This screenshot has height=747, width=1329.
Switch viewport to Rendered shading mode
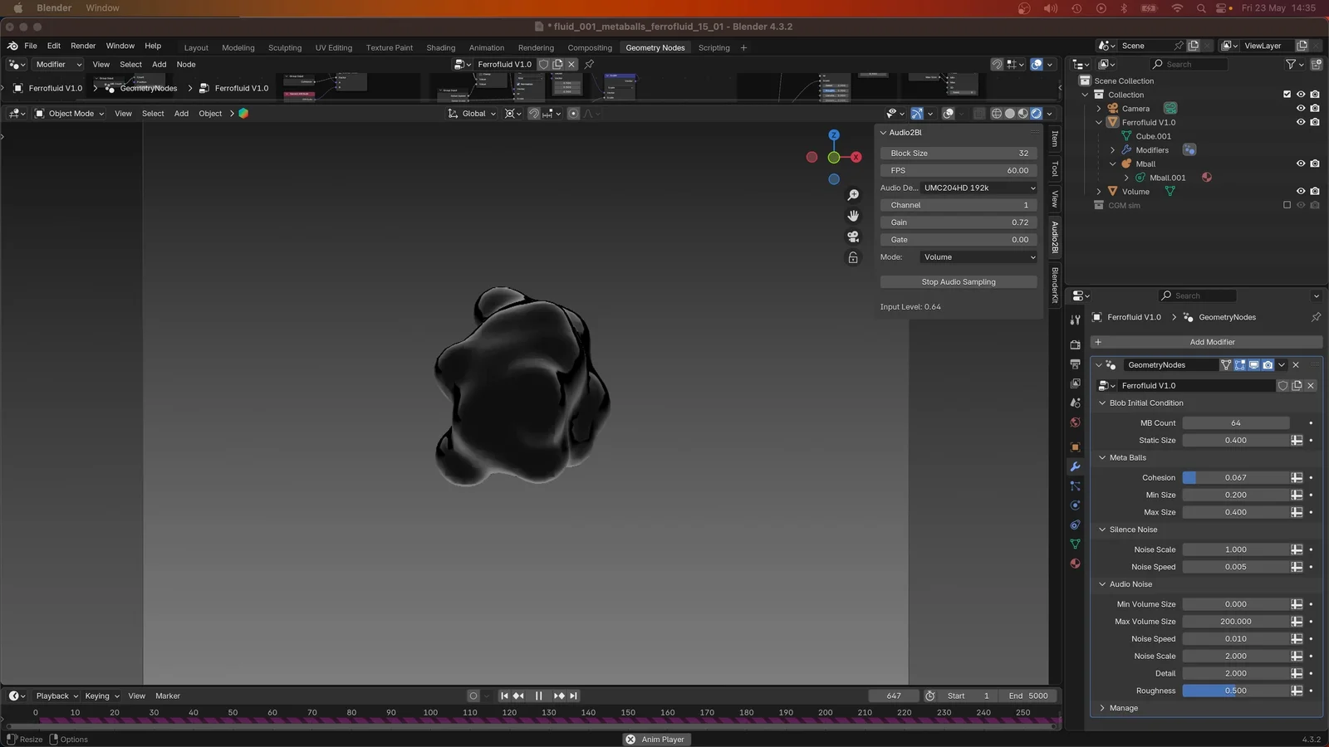(x=1037, y=114)
